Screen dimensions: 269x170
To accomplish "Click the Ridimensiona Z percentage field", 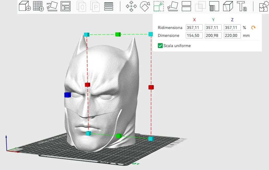I will [x=232, y=27].
